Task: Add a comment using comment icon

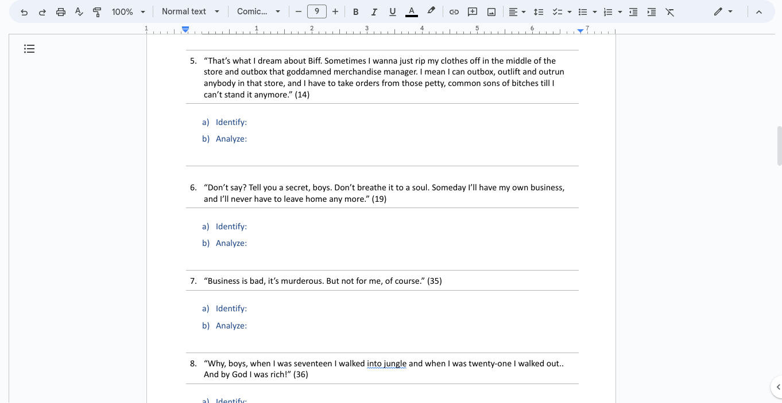Action: pyautogui.click(x=473, y=11)
